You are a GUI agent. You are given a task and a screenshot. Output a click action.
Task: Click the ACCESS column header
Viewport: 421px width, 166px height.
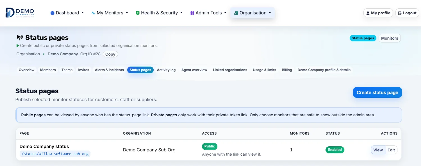(209, 133)
